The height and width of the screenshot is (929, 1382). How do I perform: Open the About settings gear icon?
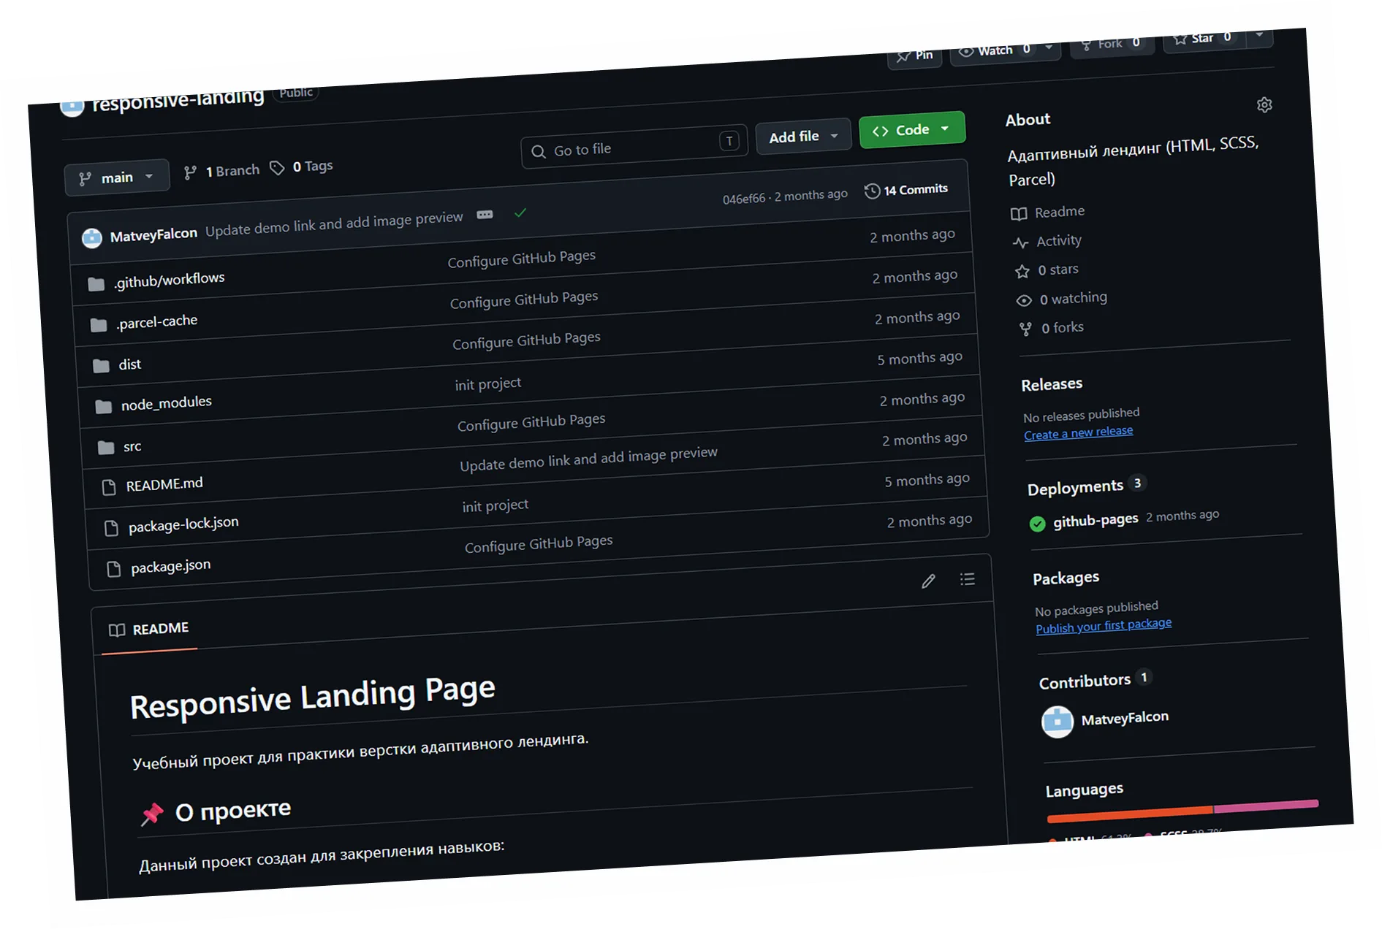tap(1264, 105)
